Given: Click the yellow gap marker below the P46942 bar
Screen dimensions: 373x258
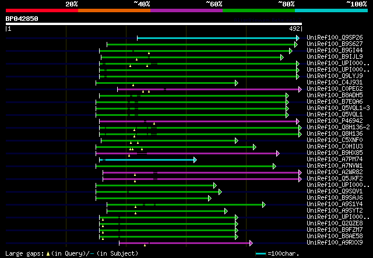Looking at the screenshot, I should pyautogui.click(x=154, y=123).
